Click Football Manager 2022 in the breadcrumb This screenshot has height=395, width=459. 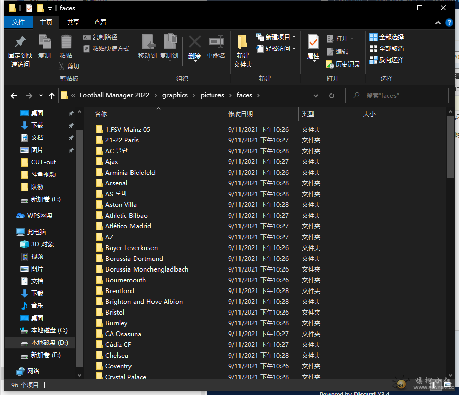click(115, 95)
